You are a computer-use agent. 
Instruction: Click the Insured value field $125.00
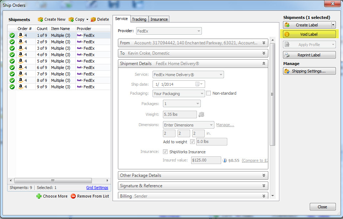206,160
